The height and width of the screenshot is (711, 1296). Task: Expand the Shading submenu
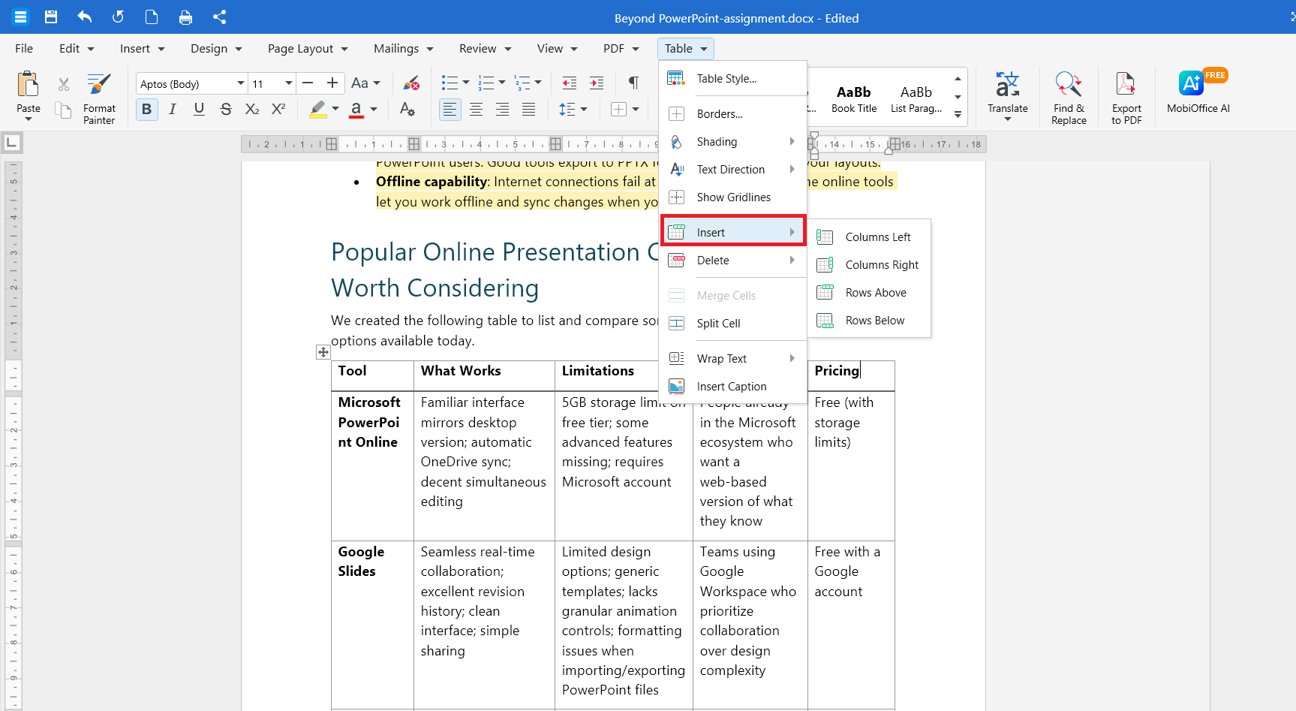[732, 142]
